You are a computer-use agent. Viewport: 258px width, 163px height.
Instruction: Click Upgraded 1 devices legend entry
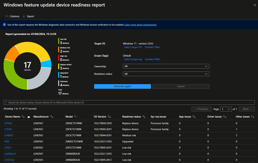(x=63, y=75)
